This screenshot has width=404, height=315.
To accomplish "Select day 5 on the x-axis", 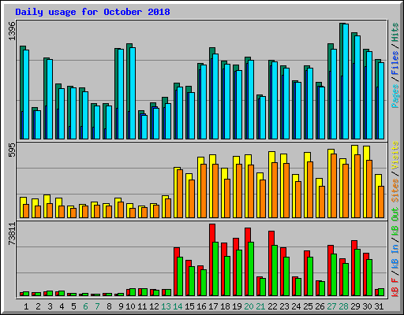I will pos(73,306).
